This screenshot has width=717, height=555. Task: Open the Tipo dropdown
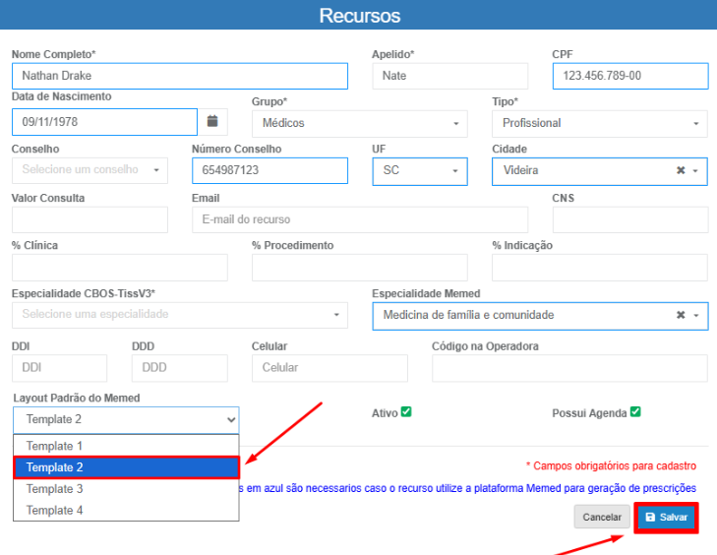pos(599,123)
